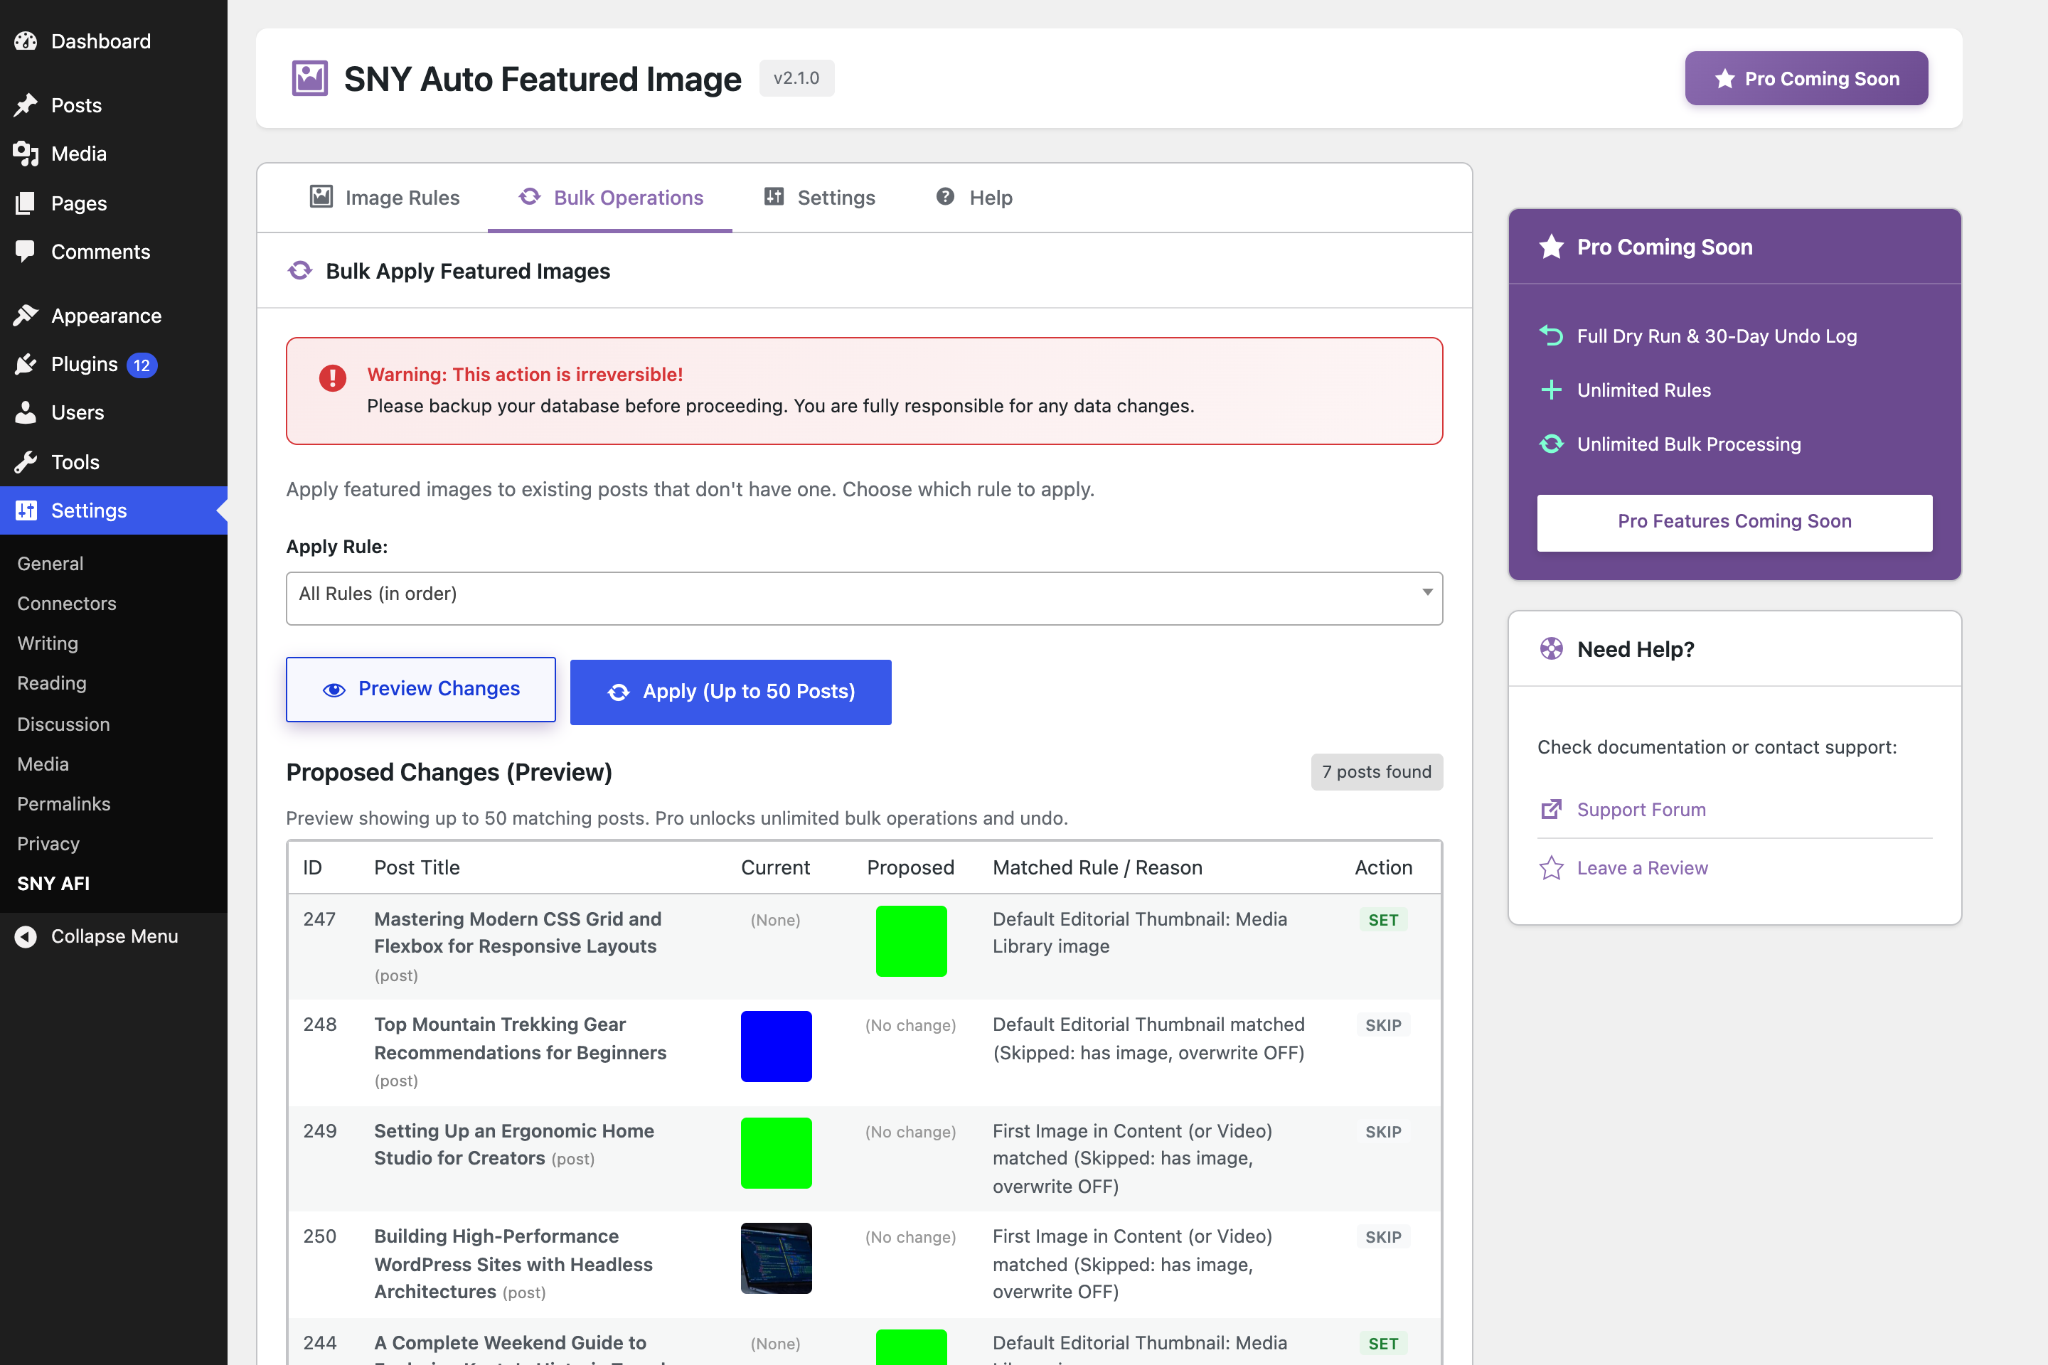Click the Full Dry Run undo icon
The width and height of the screenshot is (2048, 1365).
[1552, 335]
